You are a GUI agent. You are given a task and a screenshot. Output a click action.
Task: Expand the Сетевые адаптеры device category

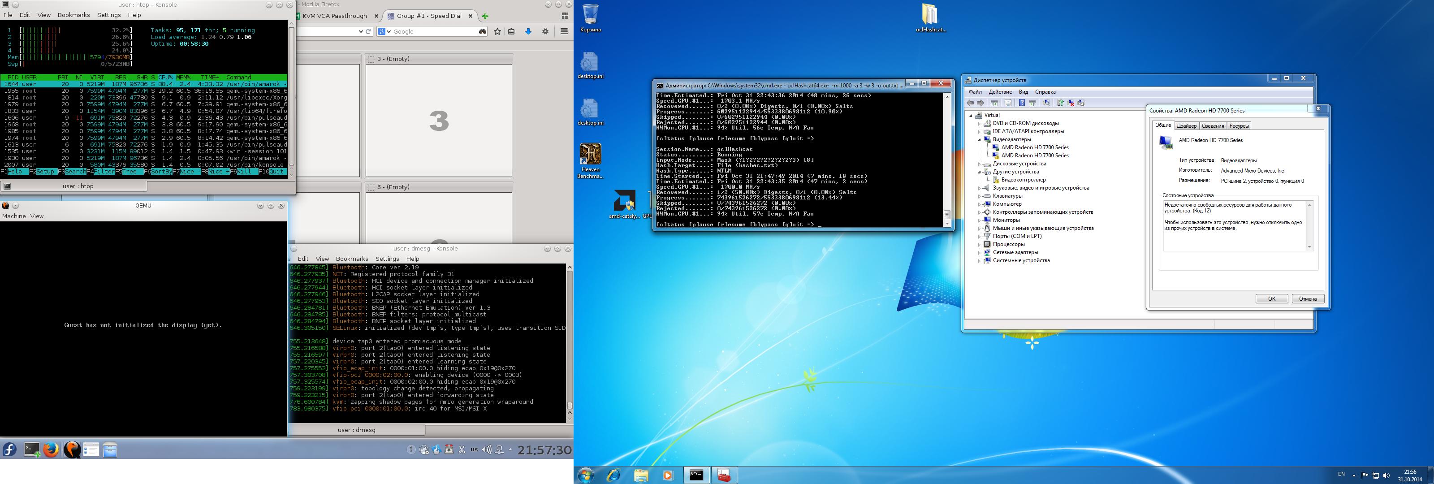(979, 253)
